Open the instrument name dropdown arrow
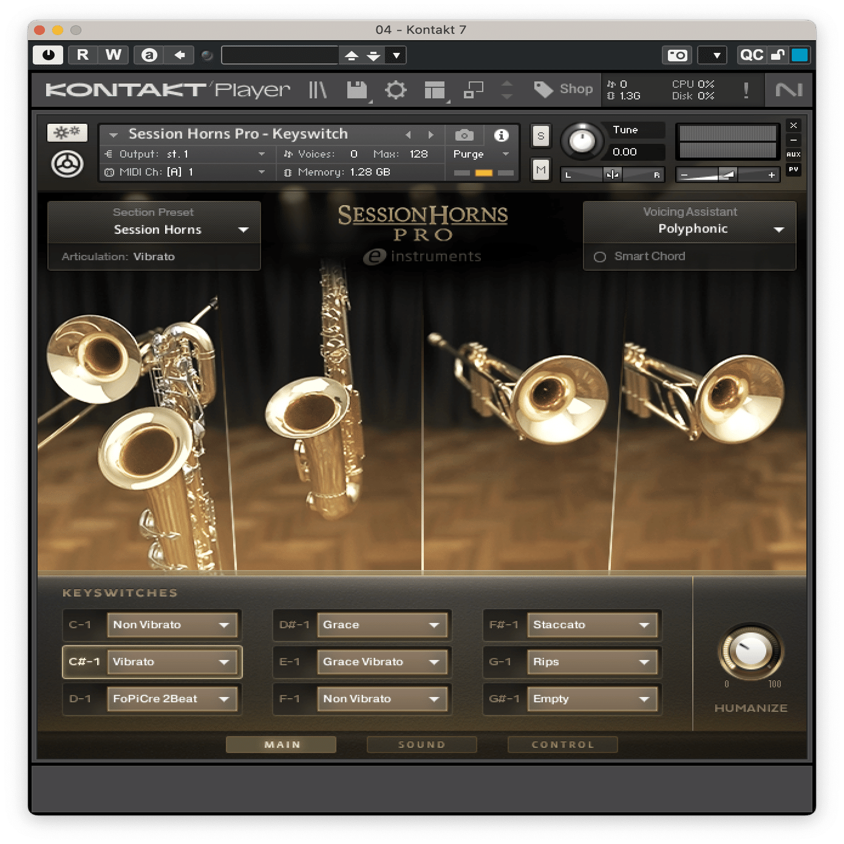Viewport: 844px width, 844px height. tap(114, 135)
